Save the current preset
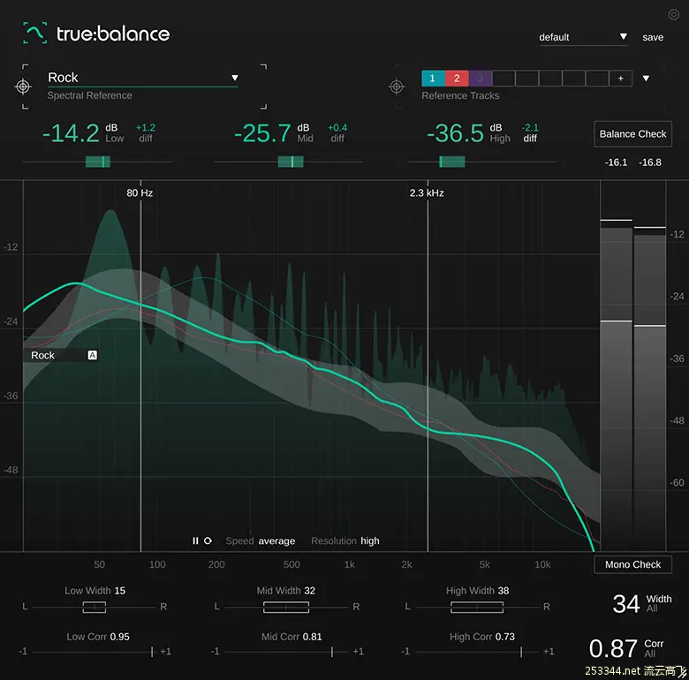 tap(653, 37)
